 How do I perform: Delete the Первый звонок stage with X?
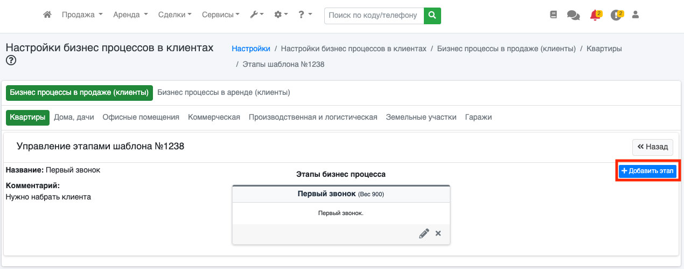pos(438,233)
